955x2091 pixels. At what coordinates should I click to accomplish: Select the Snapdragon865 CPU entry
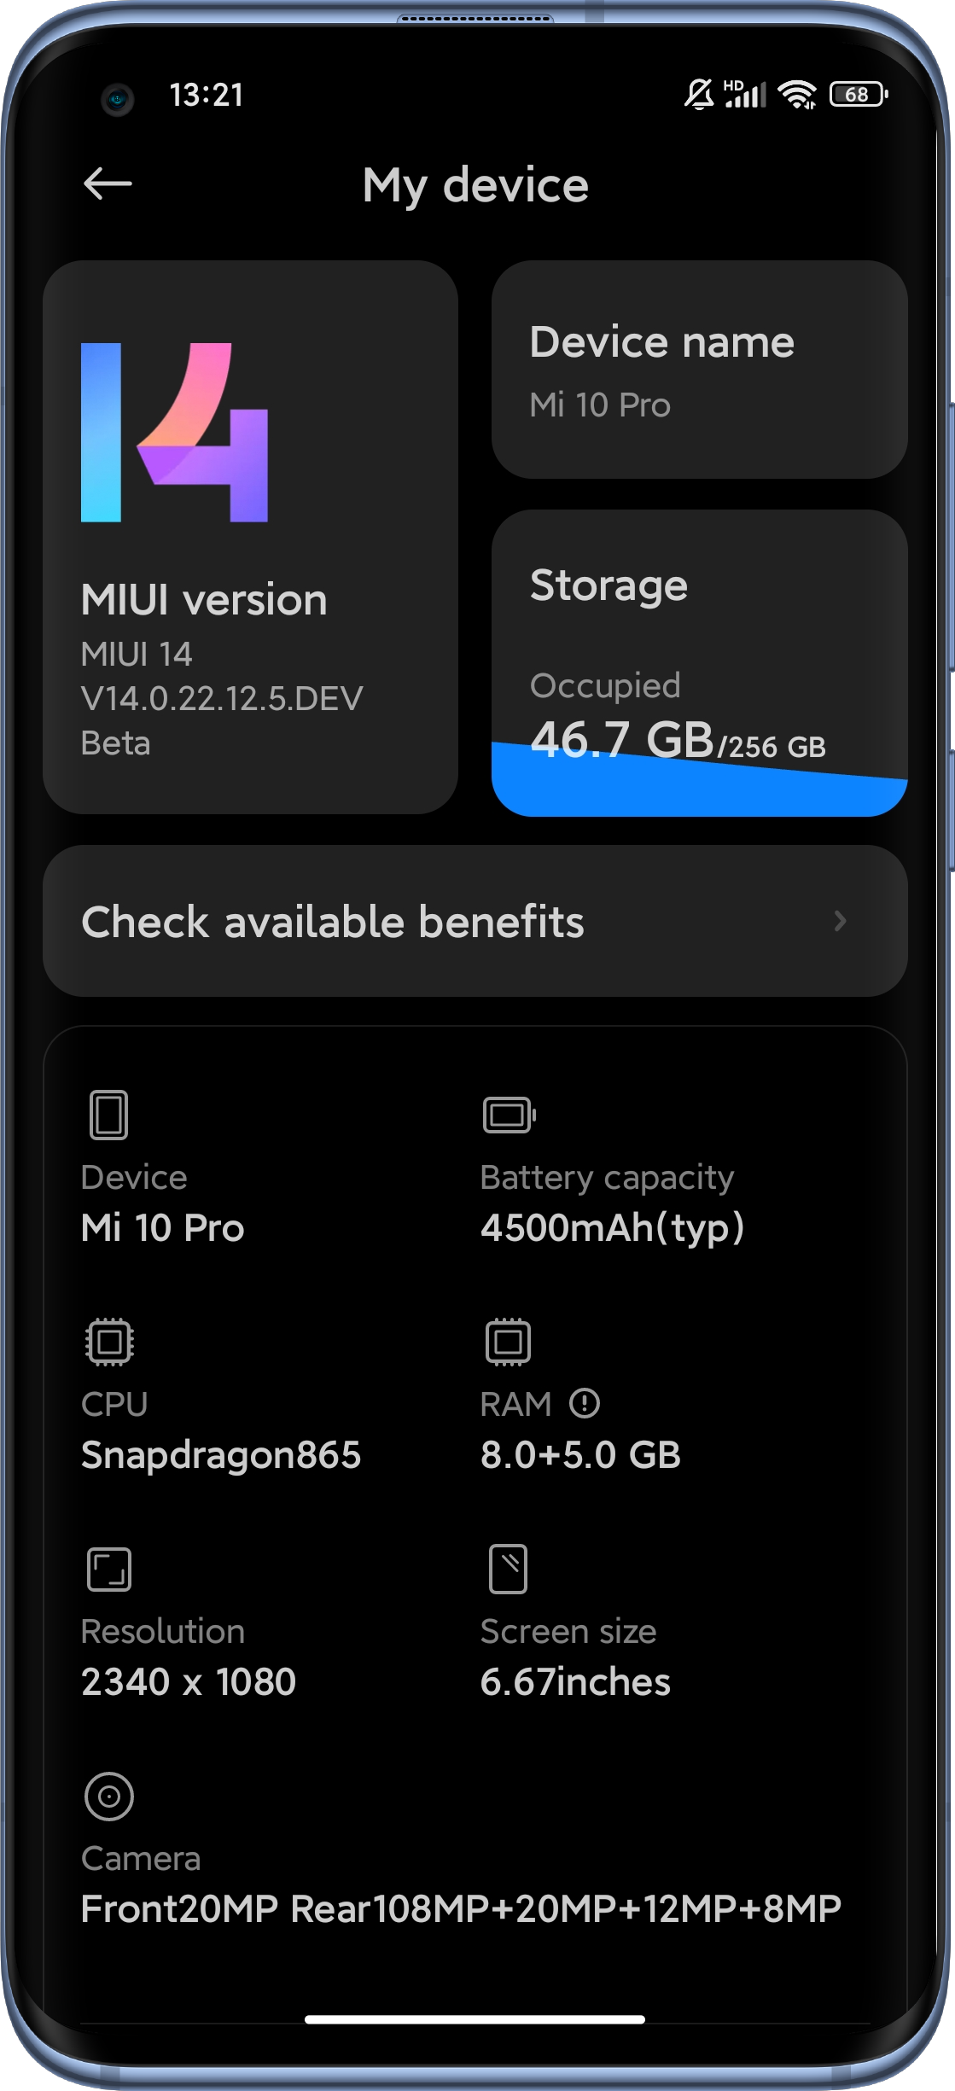tap(221, 1454)
